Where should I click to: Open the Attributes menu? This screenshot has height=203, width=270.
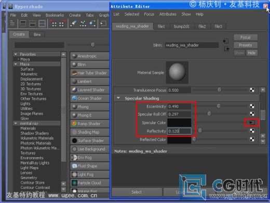point(168,14)
